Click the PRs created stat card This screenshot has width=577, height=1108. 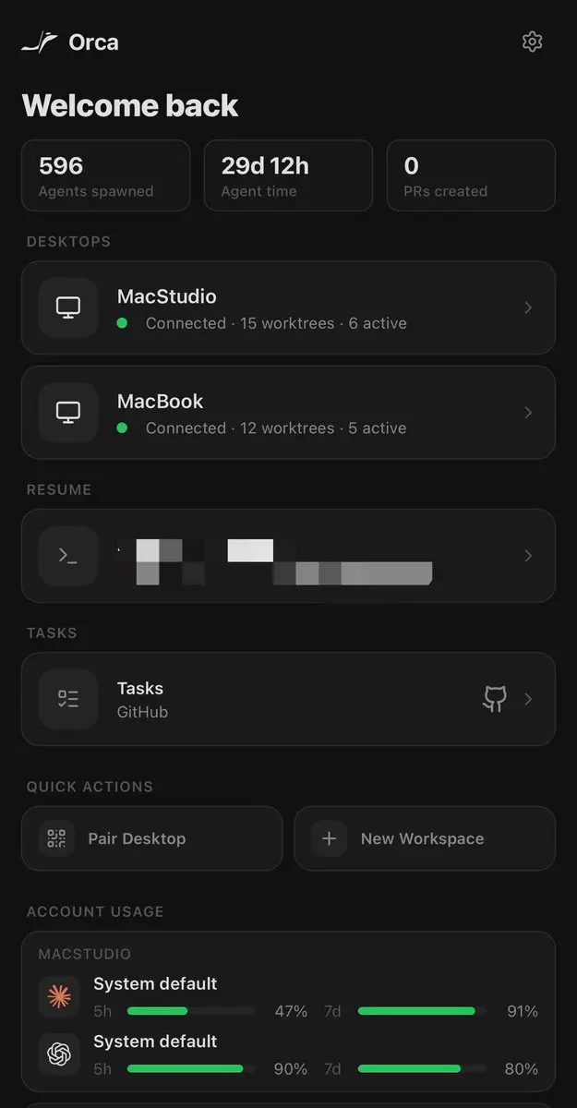471,175
